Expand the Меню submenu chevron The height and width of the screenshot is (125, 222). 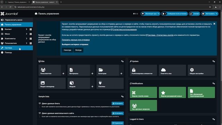(26, 34)
